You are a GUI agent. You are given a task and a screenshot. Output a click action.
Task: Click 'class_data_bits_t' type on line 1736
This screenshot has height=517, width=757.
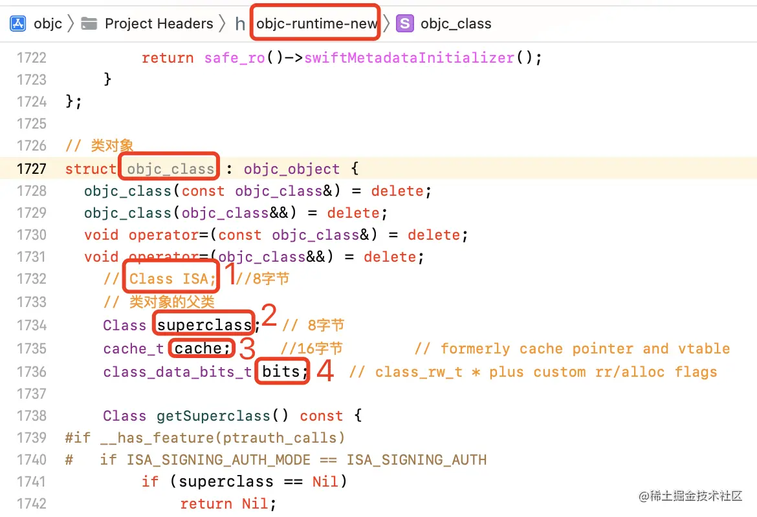pos(177,372)
